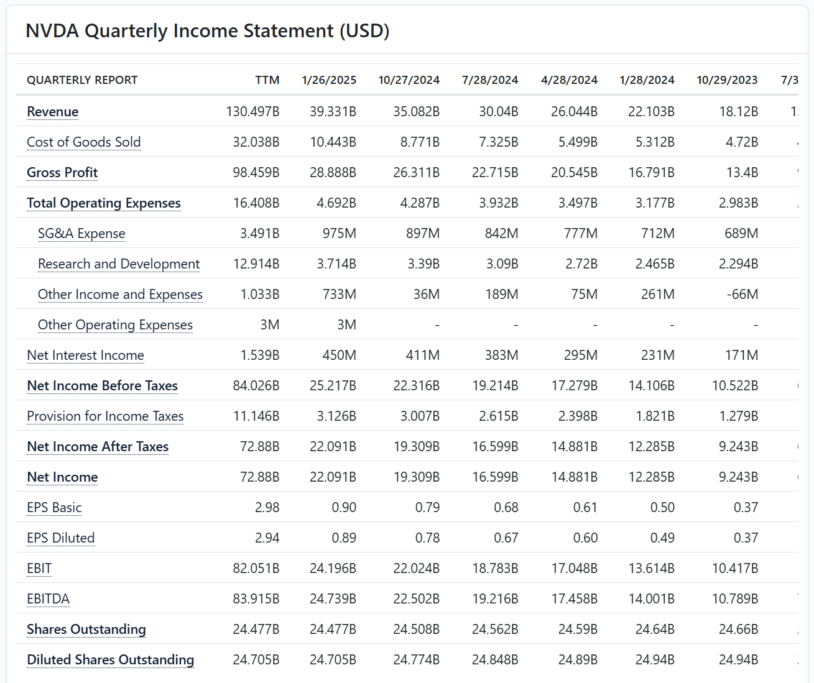Click EPS Diluted value 2.94

[267, 538]
